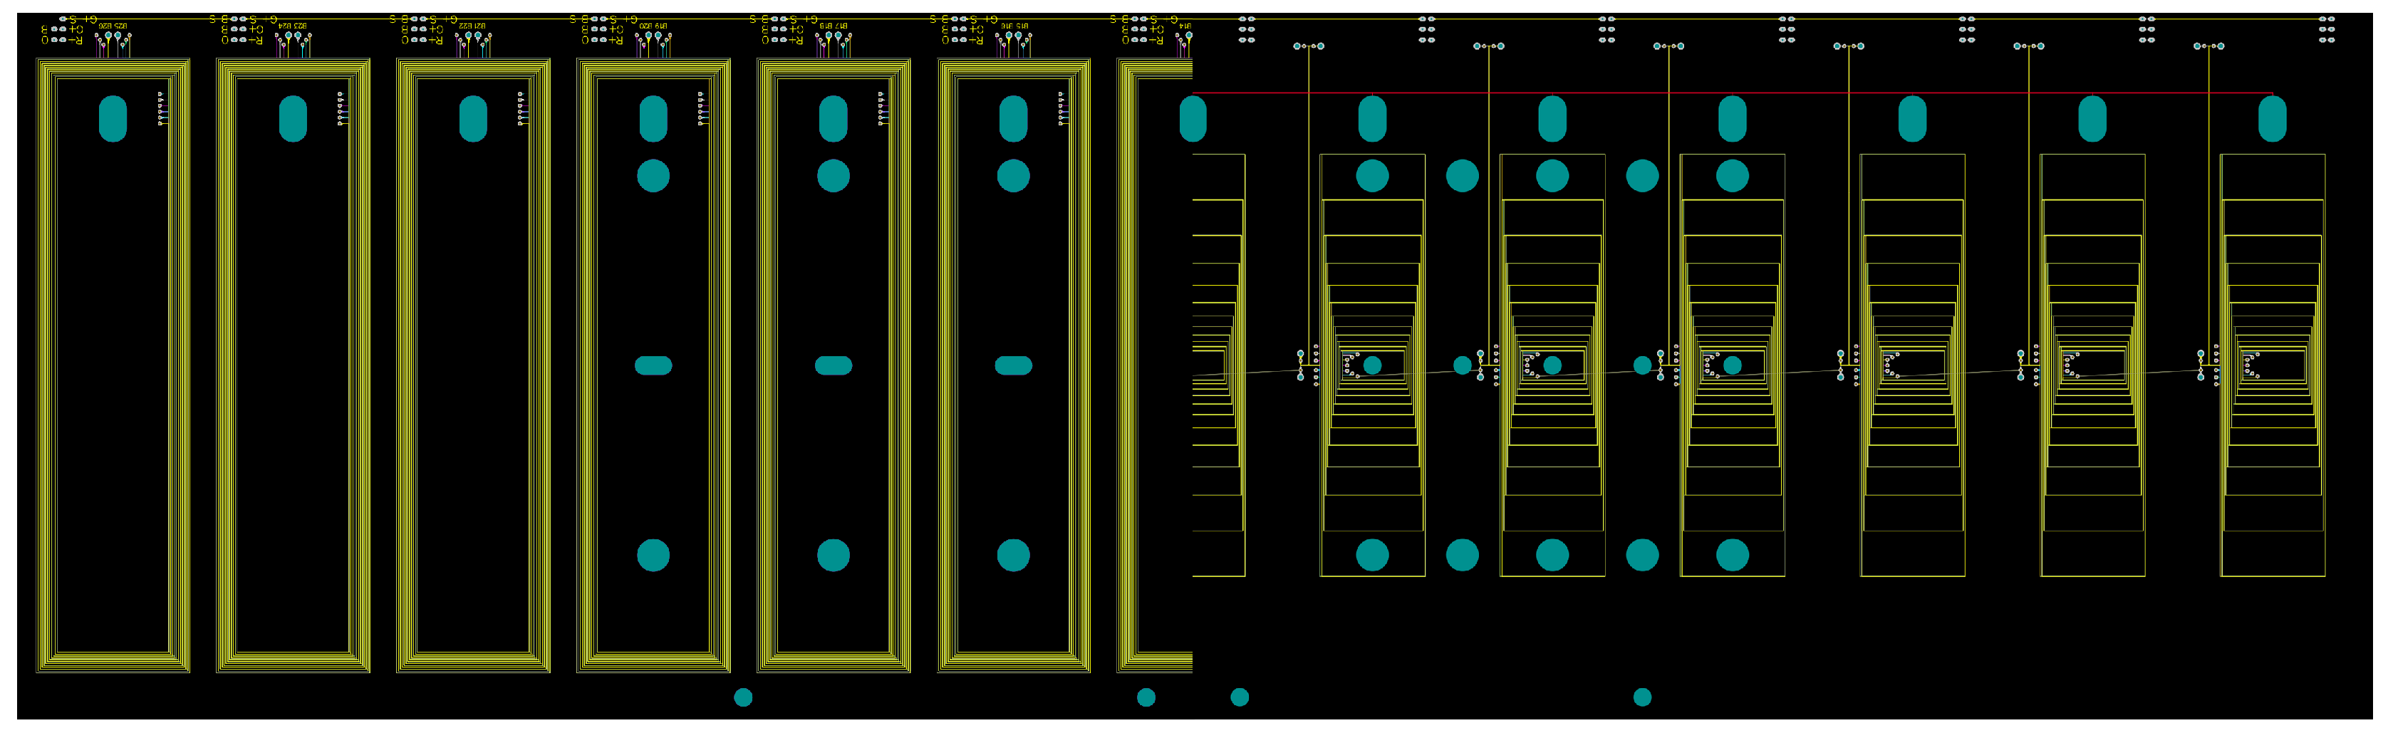Select the "B15 B16" silkscreen label

pos(1013,25)
